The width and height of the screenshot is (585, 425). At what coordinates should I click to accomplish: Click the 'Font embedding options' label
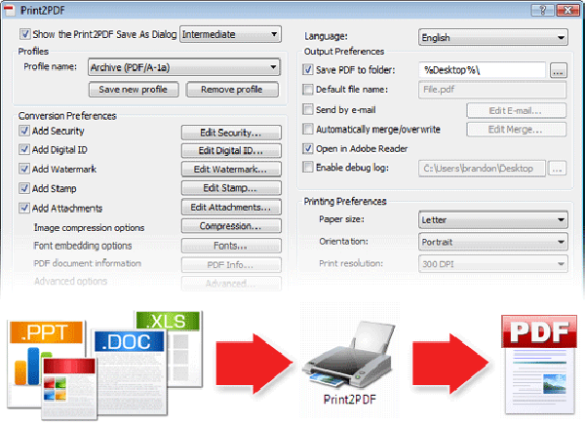pyautogui.click(x=83, y=246)
